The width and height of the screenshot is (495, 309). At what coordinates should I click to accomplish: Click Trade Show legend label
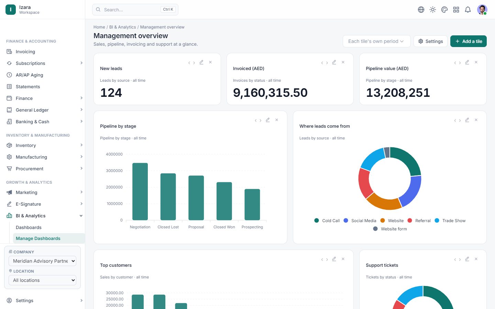coord(454,221)
